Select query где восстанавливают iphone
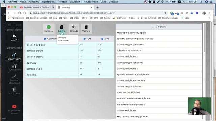 click(159, 98)
